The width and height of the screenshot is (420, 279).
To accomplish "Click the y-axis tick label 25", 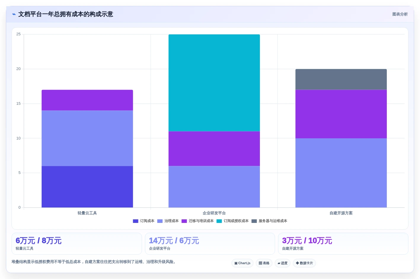I will click(19, 34).
